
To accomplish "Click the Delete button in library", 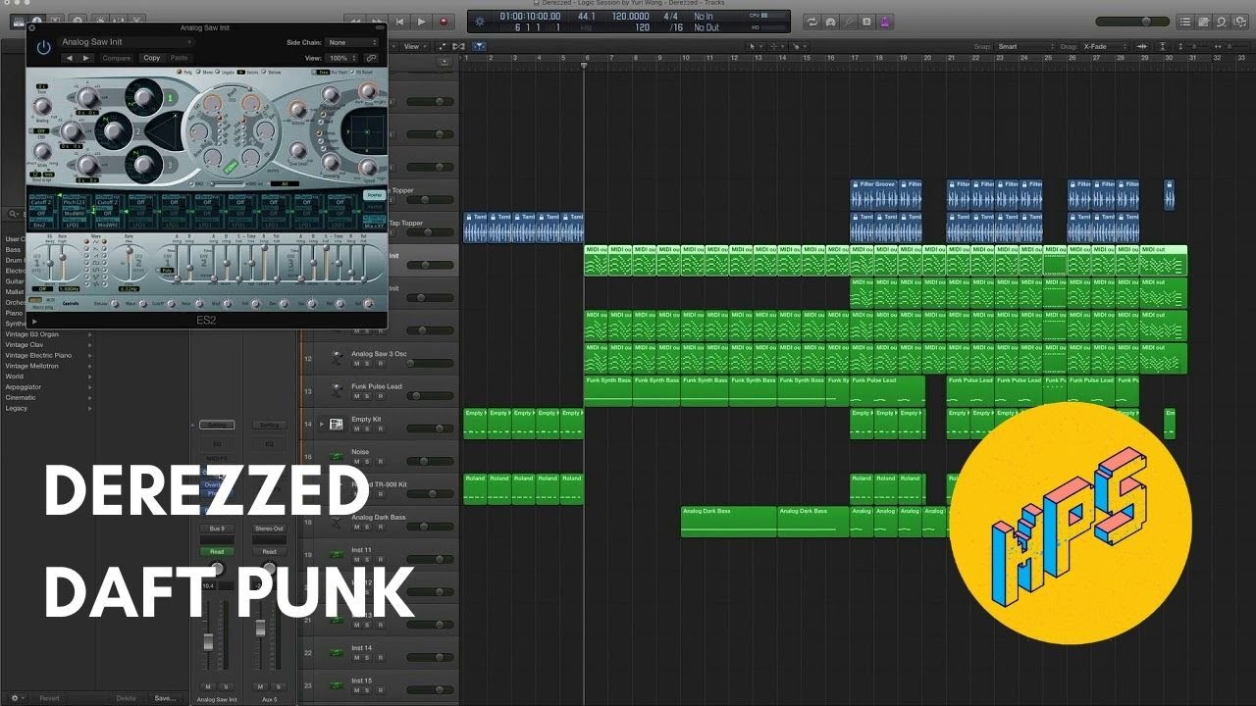I will point(127,698).
